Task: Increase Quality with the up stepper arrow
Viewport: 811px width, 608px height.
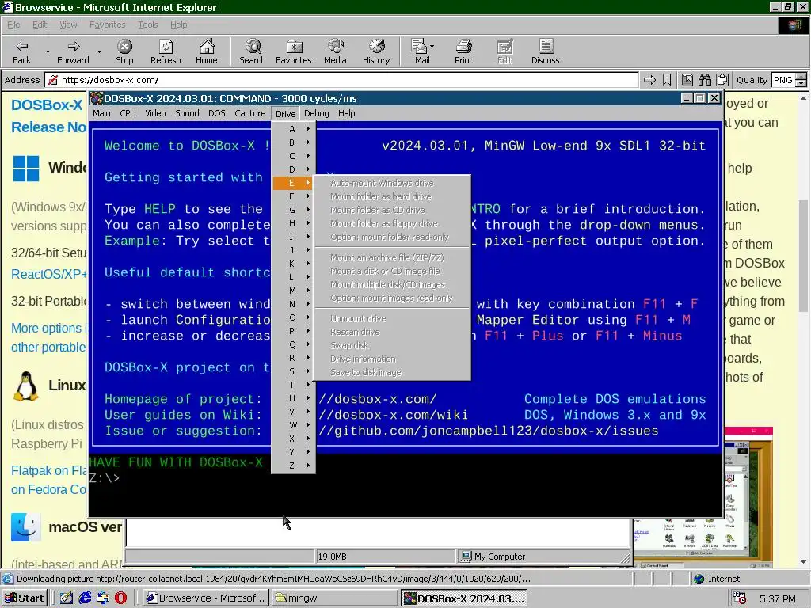Action: 801,77
